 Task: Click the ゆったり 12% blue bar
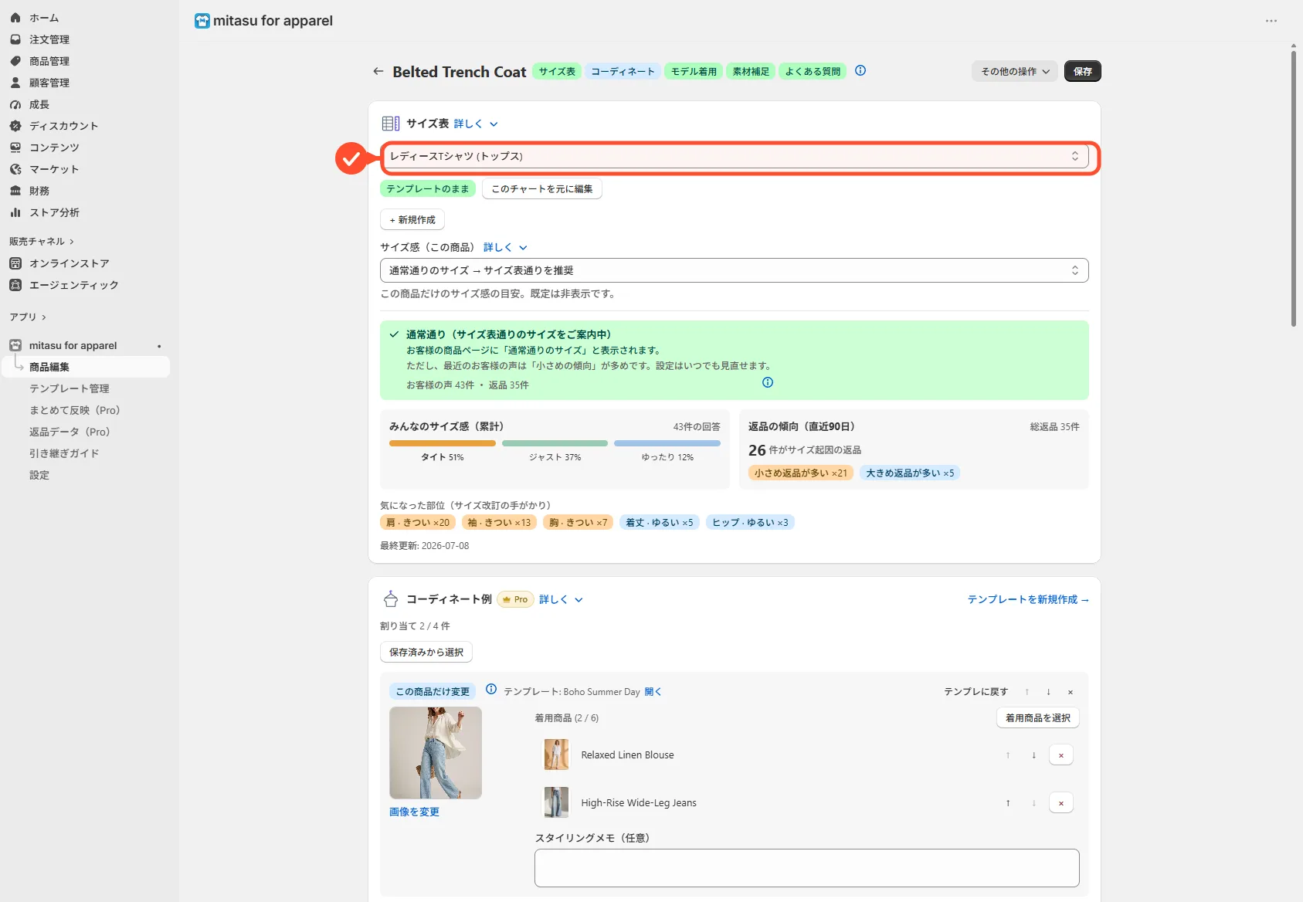pos(667,443)
